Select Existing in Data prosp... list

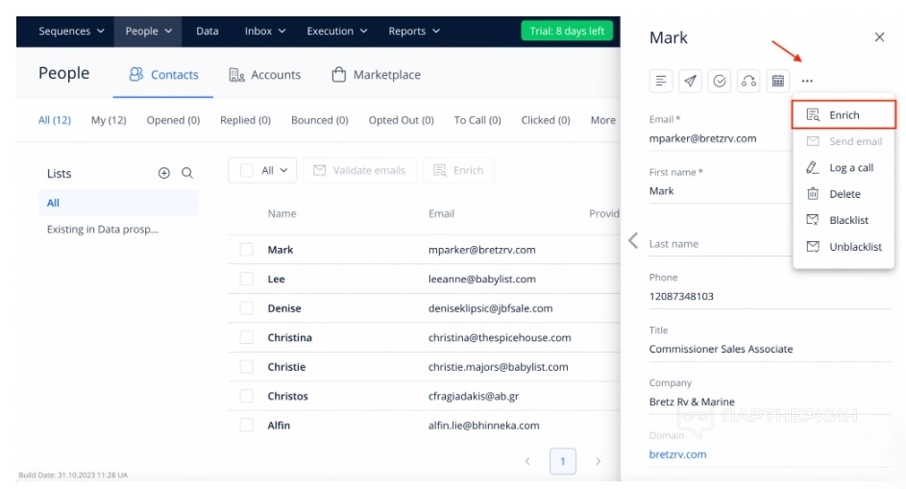103,230
